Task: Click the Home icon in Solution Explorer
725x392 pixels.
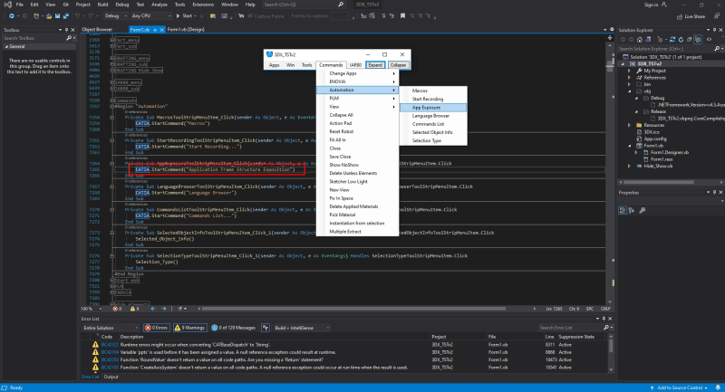Action: click(640, 40)
